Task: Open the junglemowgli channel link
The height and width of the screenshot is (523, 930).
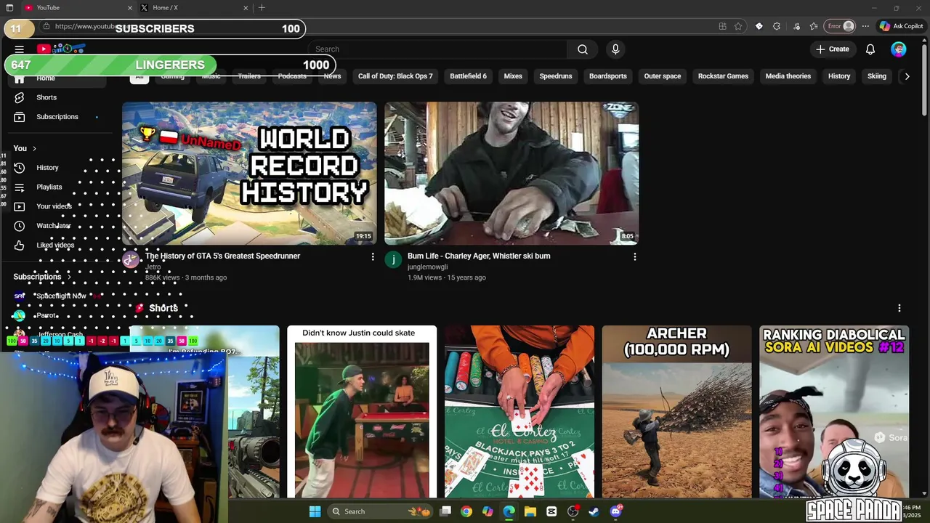Action: coord(427,267)
